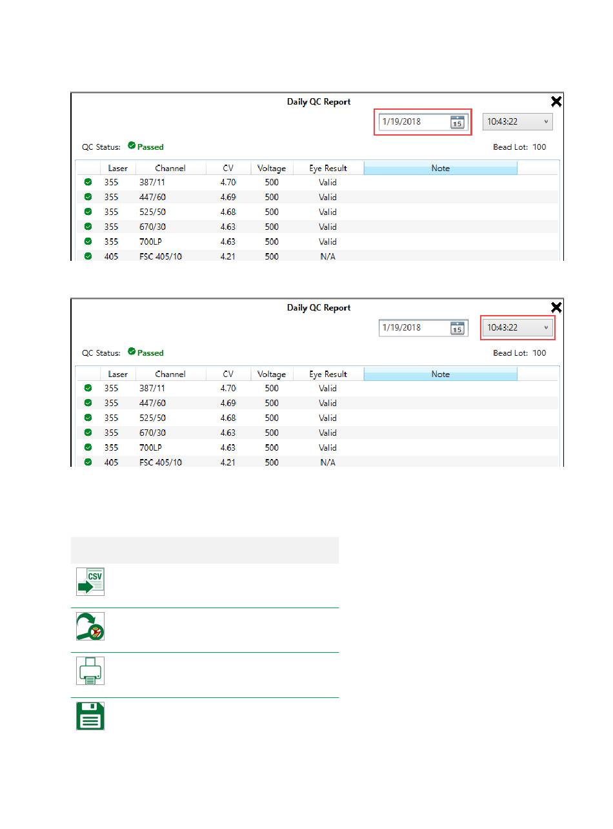Viewport: 613px width, 829px height.
Task: Click the green check for 700LP in upper report
Action: 88,241
